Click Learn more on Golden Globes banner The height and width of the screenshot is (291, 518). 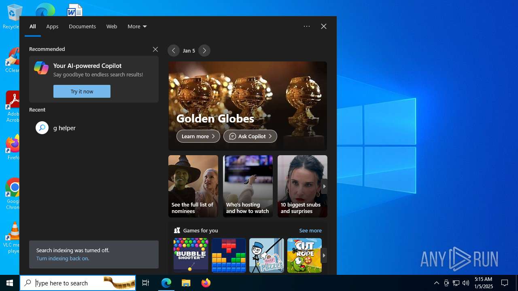click(198, 136)
